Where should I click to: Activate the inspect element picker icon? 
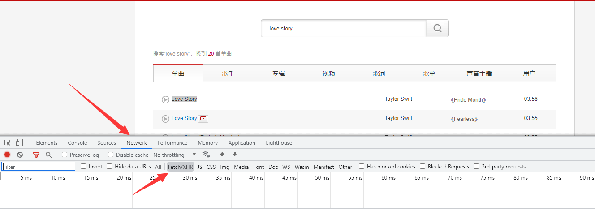coord(8,143)
